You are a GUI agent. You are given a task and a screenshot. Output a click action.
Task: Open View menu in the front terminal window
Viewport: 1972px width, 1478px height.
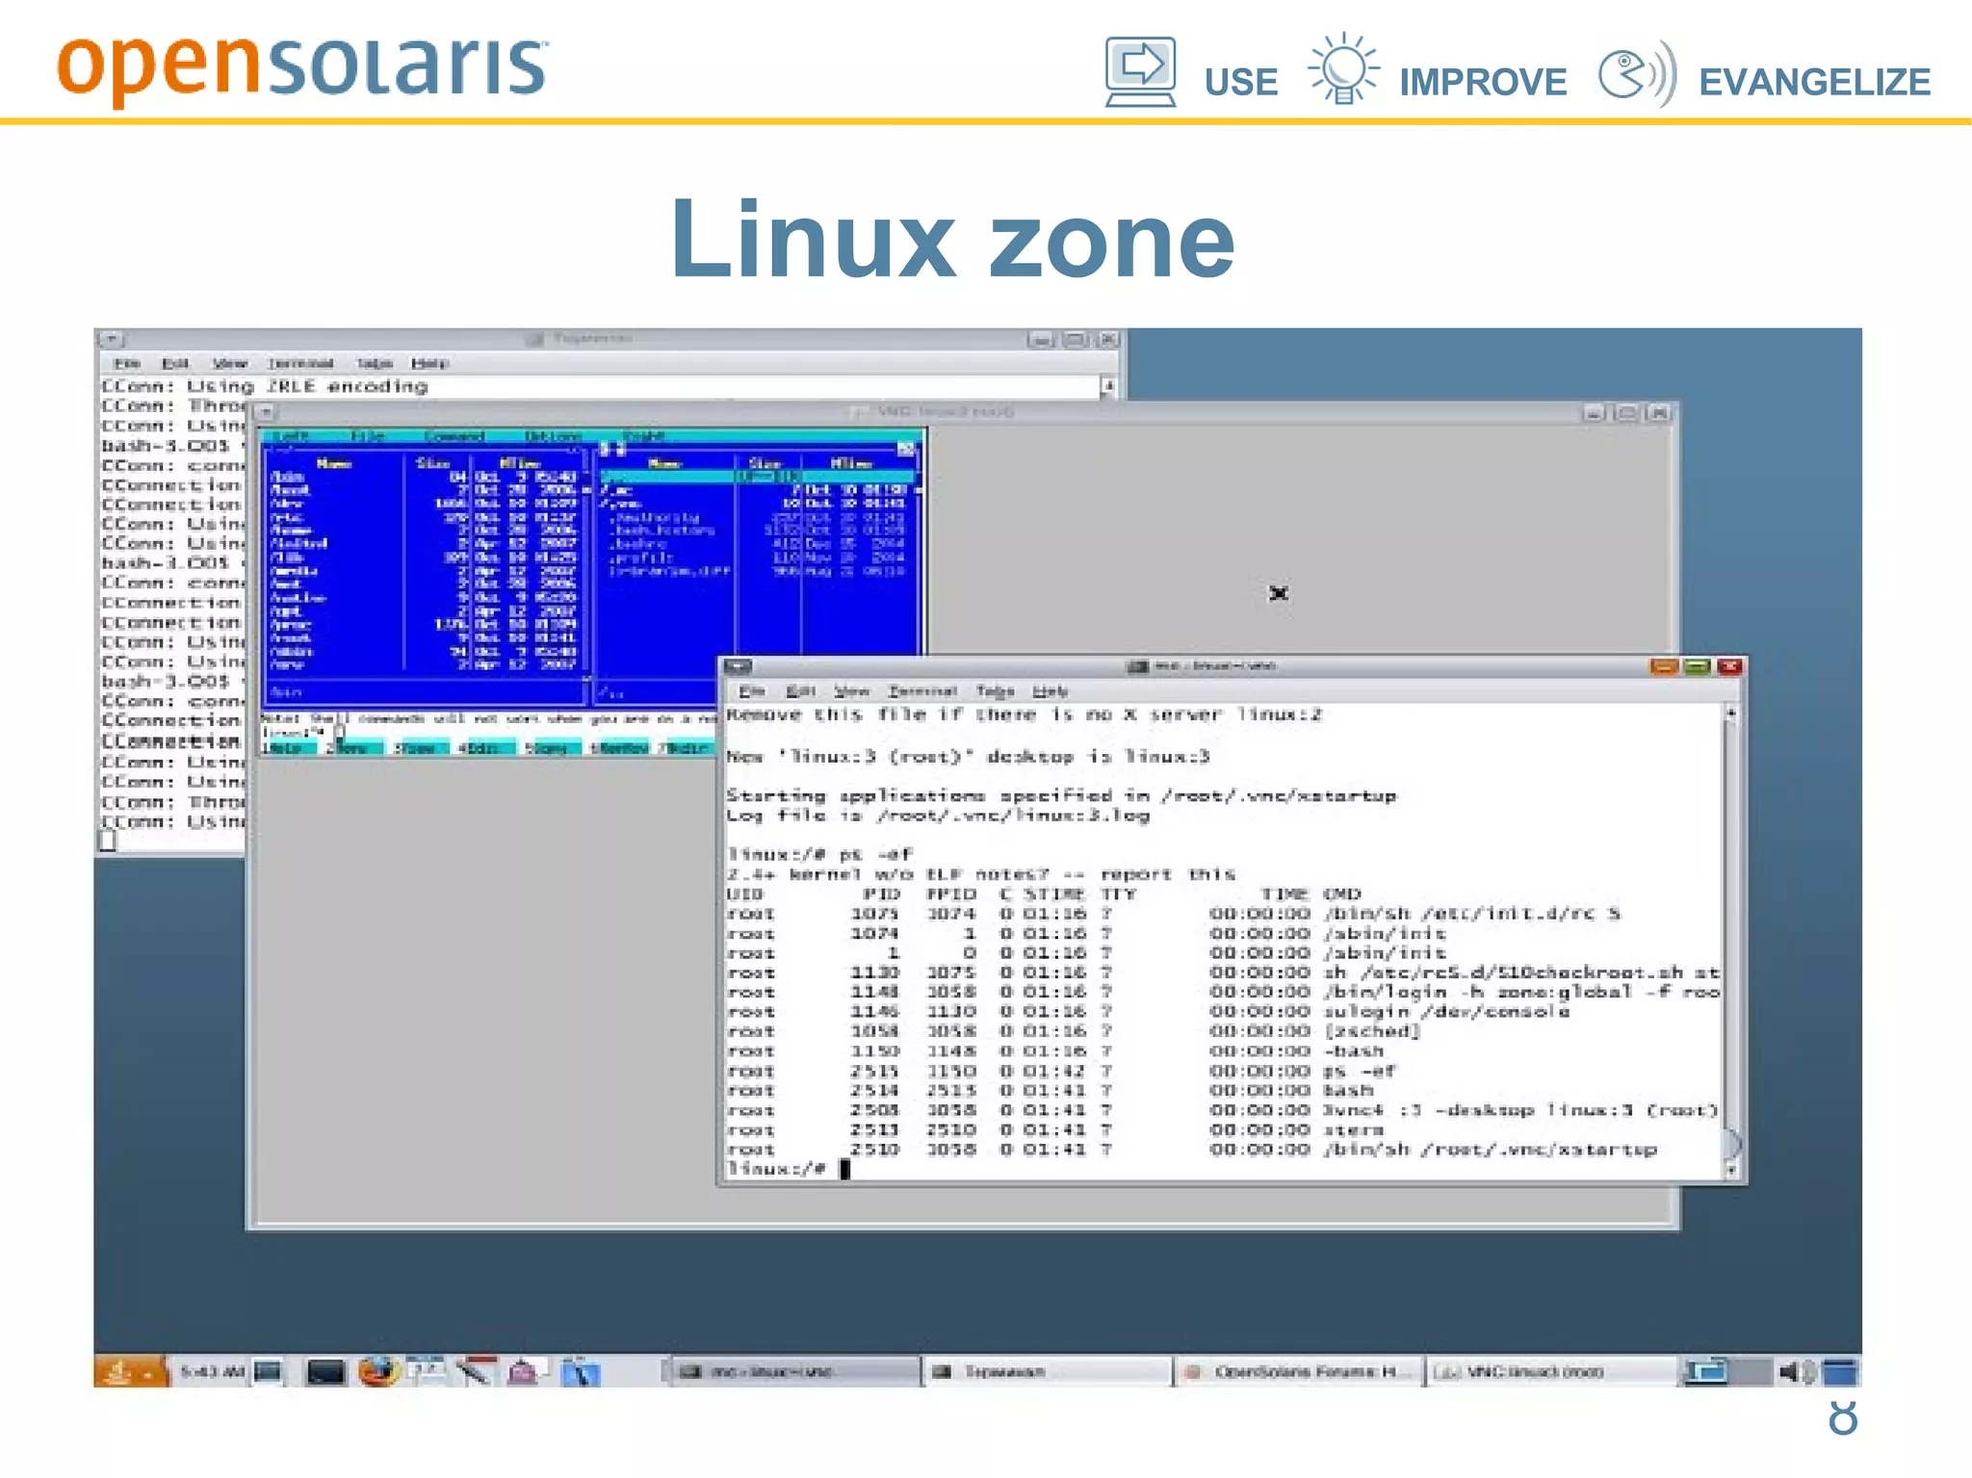pos(852,691)
